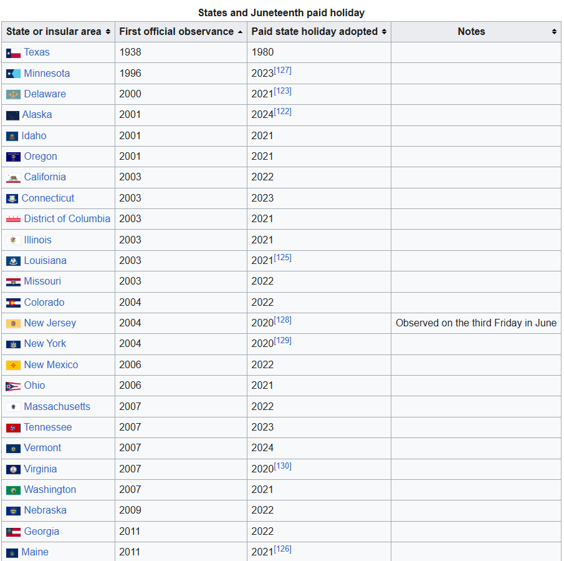Click the Nebraska state link
This screenshot has height=561, width=564.
45,510
